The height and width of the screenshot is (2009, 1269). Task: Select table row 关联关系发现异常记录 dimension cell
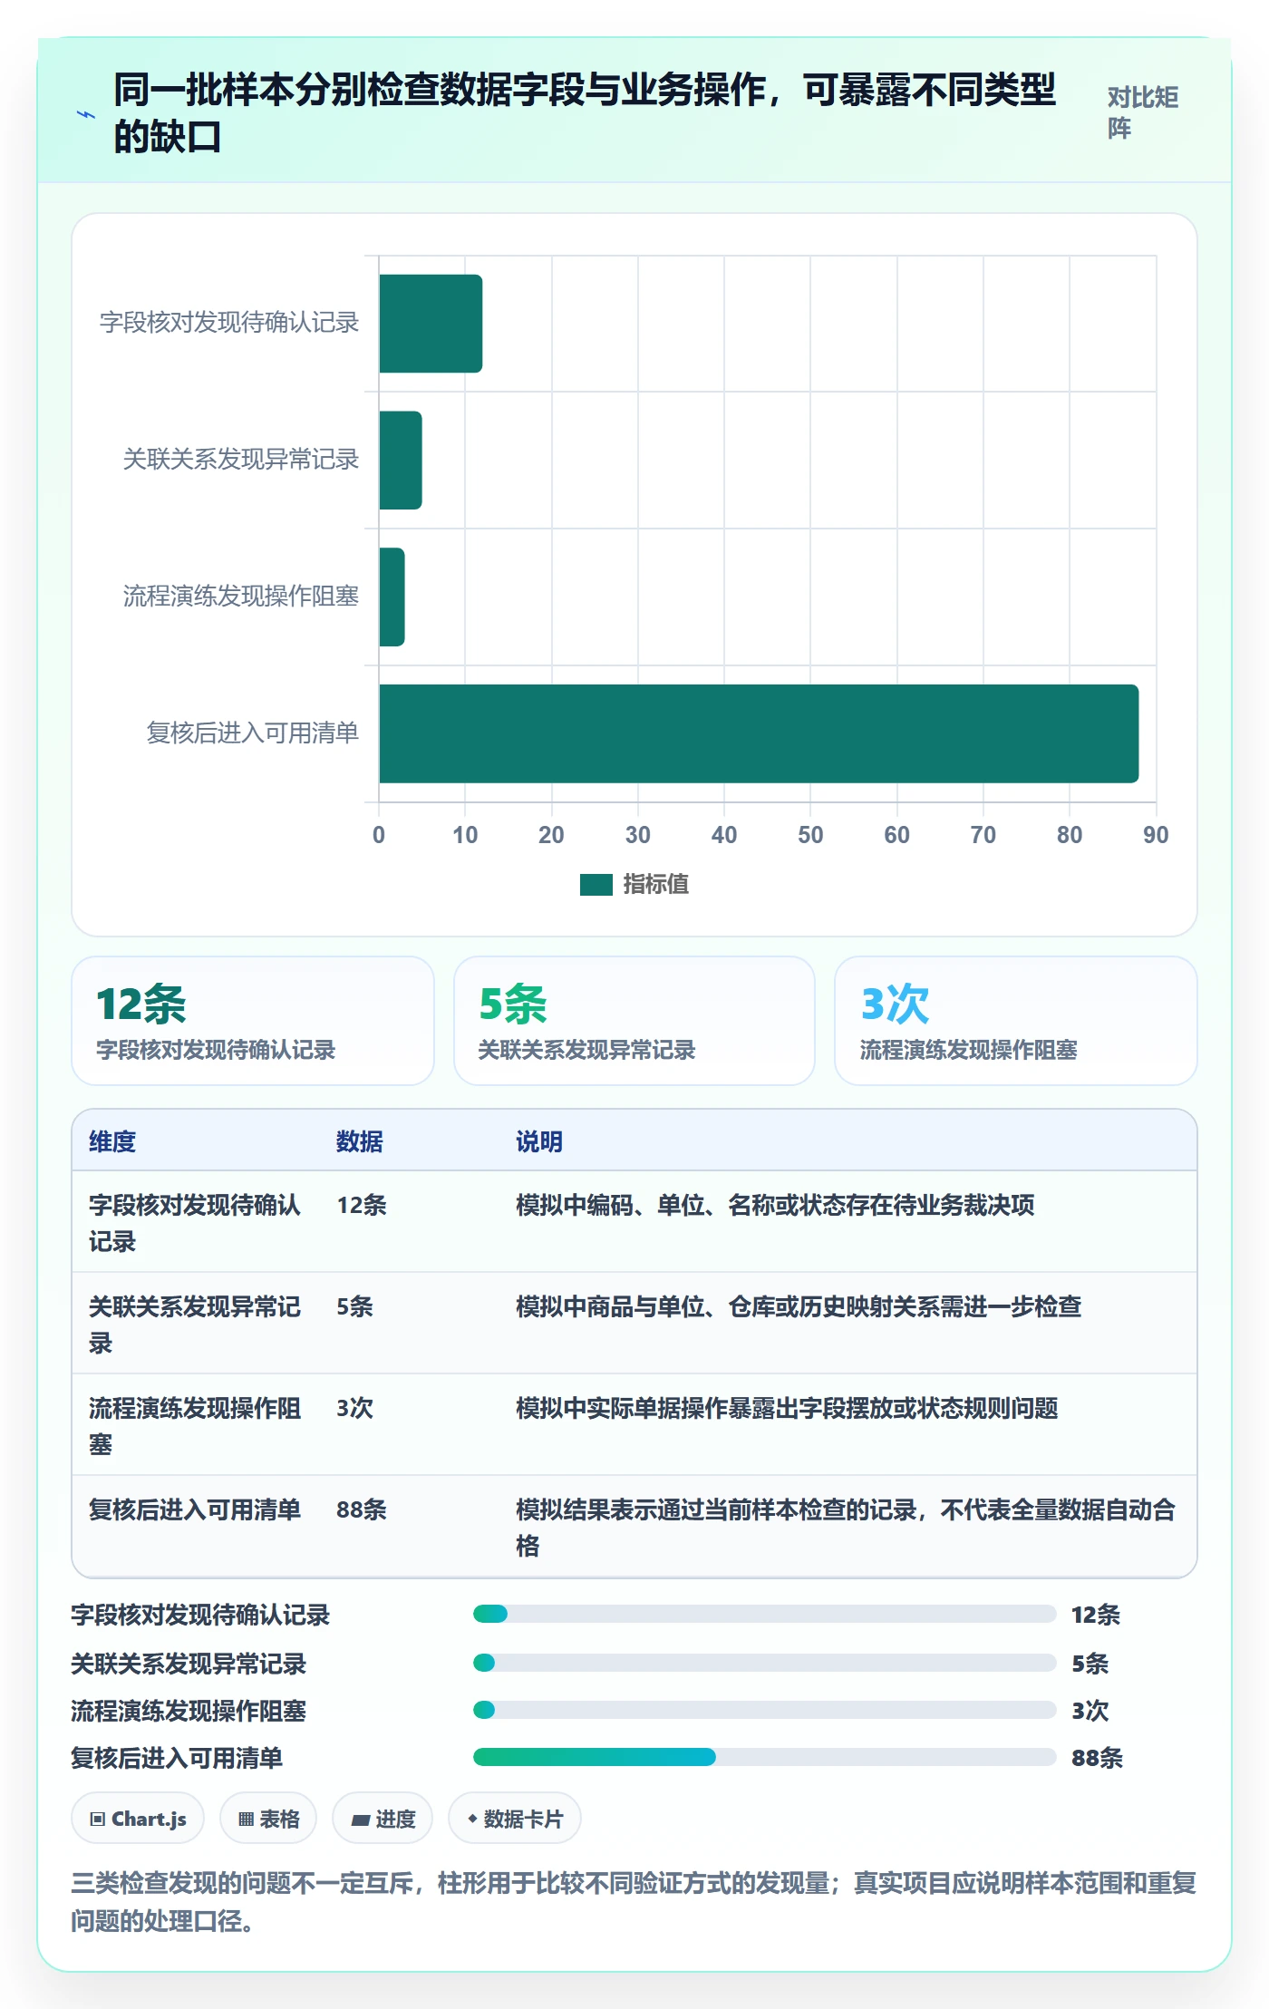pyautogui.click(x=195, y=1325)
